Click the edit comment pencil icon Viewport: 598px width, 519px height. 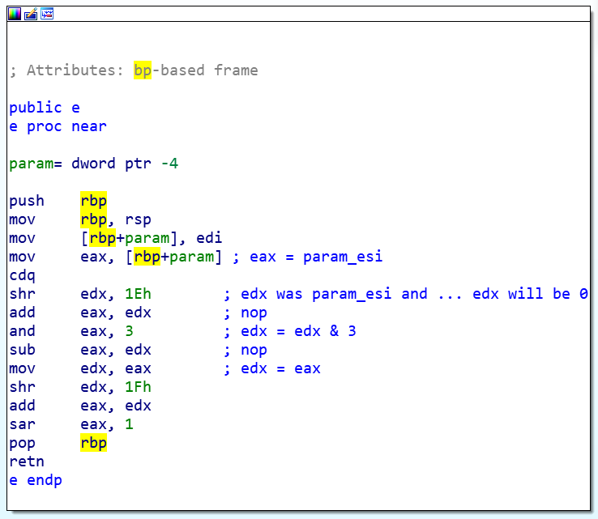pos(31,14)
